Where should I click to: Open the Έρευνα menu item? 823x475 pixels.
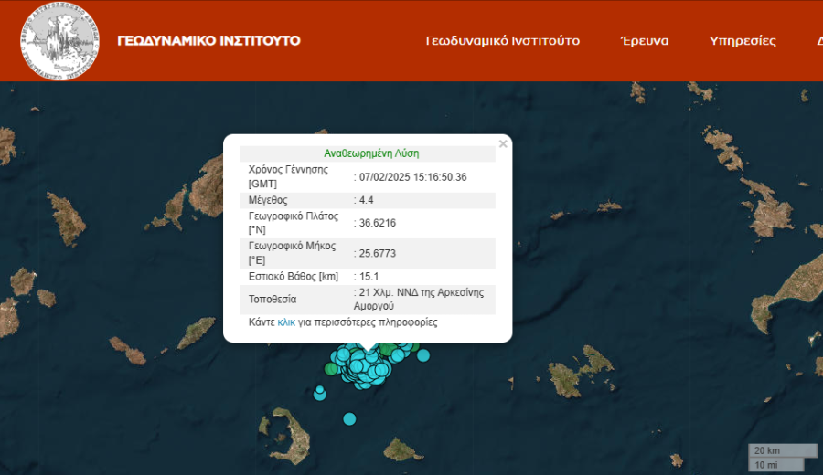pyautogui.click(x=645, y=41)
